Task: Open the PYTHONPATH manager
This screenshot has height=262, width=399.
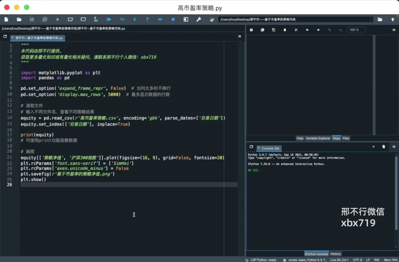Action: point(211,19)
